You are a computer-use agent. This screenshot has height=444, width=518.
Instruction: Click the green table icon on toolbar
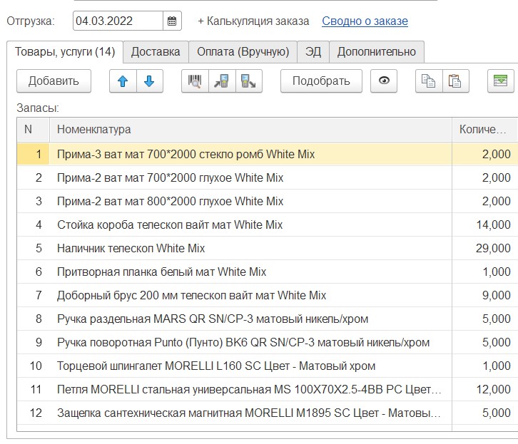click(501, 81)
